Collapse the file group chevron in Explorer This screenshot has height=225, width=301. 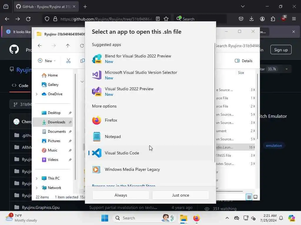[82, 82]
